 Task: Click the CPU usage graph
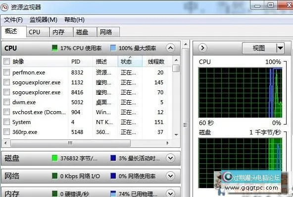click(241, 93)
